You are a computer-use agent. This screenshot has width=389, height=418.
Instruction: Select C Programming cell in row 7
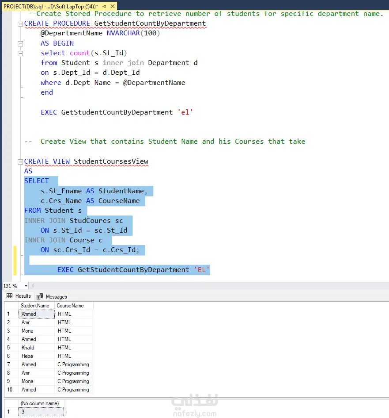pyautogui.click(x=74, y=364)
